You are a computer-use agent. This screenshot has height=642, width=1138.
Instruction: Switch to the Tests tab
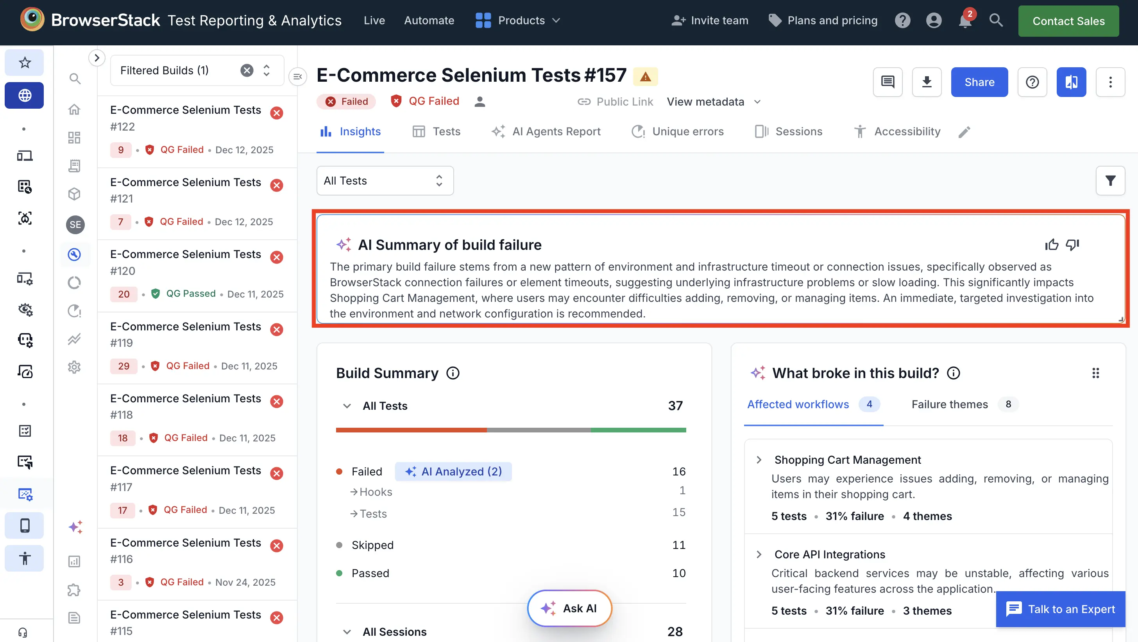tap(436, 132)
